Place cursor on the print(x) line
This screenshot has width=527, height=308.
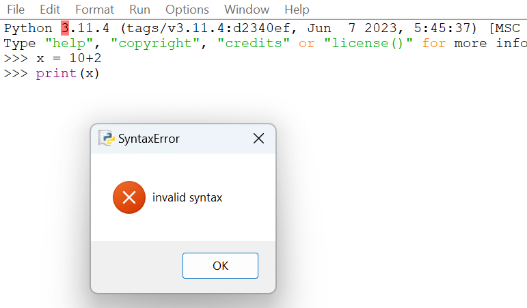[x=68, y=73]
